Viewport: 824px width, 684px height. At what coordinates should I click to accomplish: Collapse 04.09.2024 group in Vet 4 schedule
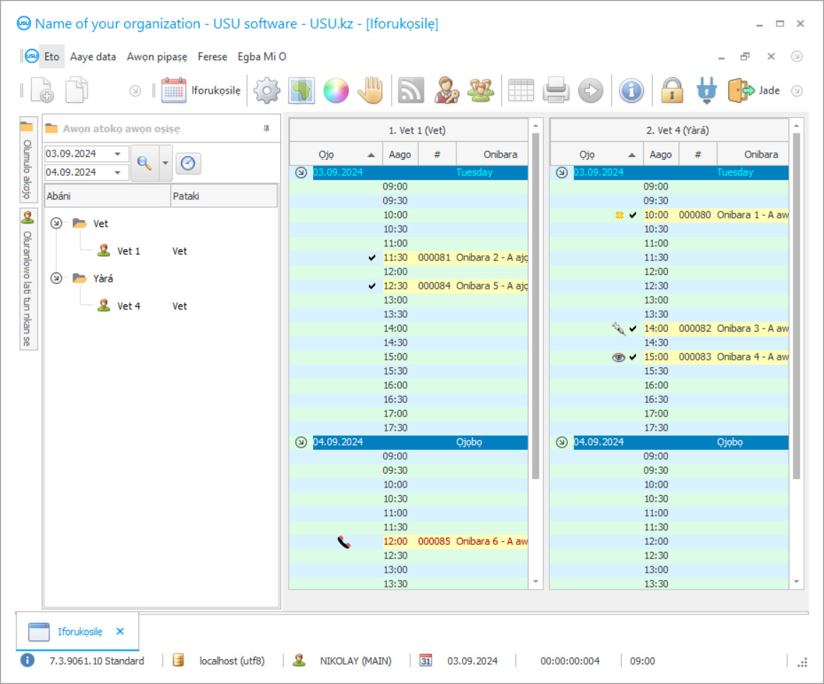562,442
